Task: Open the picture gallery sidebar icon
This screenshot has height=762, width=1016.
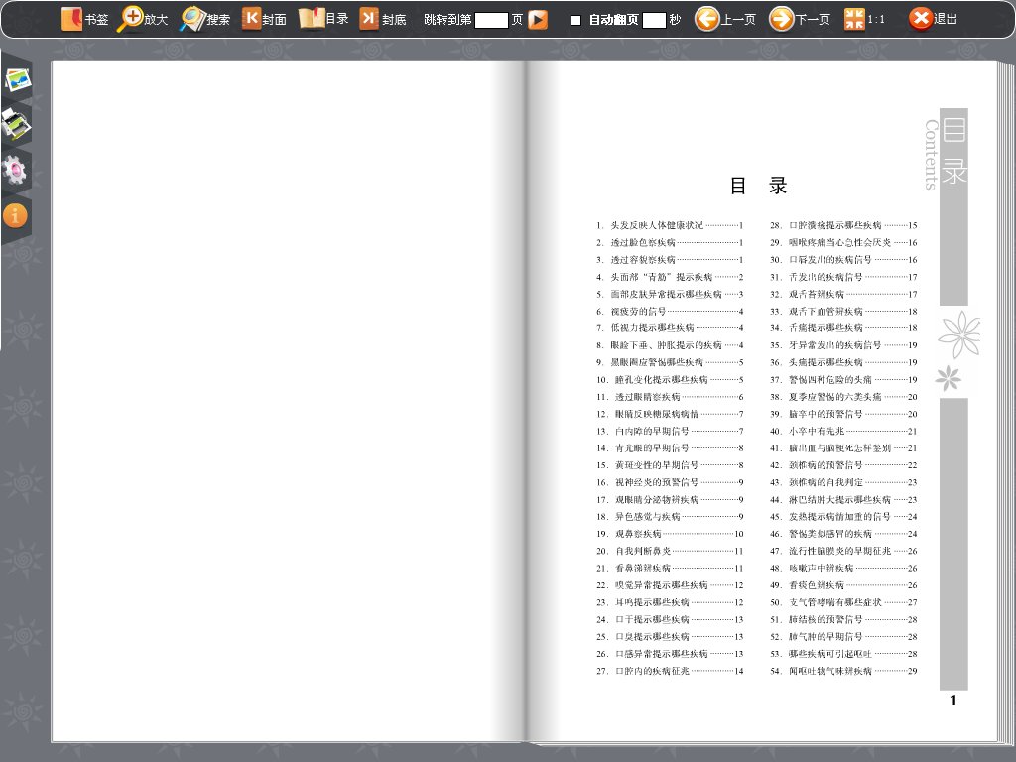Action: pos(18,79)
